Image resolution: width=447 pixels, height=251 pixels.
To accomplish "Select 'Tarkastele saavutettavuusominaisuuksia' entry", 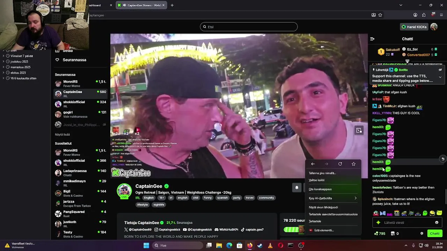I will click(x=333, y=214).
